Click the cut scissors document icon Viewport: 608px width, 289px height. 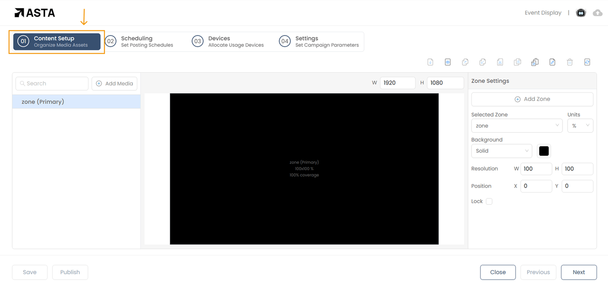click(x=500, y=62)
